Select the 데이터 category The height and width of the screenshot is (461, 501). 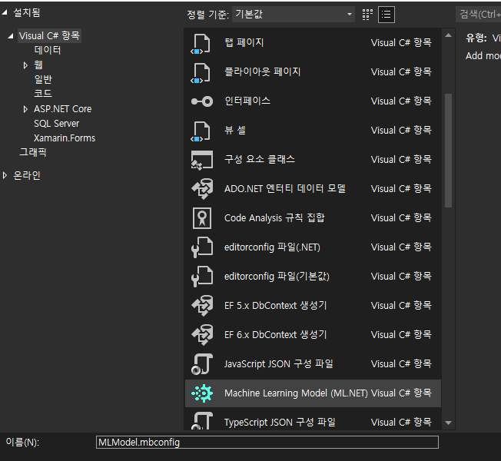click(x=48, y=50)
